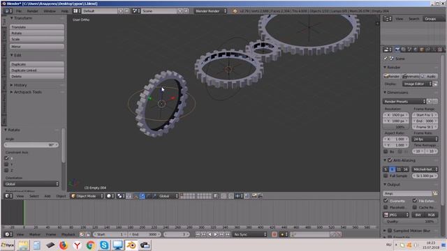
Task: Select the Render properties tab icon
Action: (x=397, y=50)
